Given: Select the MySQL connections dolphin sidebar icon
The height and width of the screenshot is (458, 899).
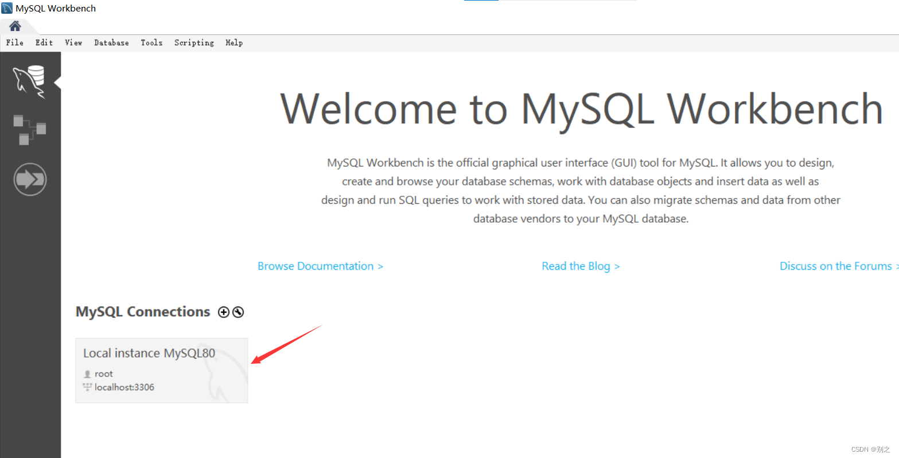Looking at the screenshot, I should coord(29,82).
